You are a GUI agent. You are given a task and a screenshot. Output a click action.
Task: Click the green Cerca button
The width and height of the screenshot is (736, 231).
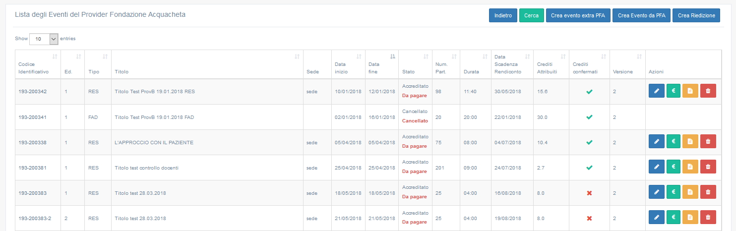pyautogui.click(x=532, y=15)
